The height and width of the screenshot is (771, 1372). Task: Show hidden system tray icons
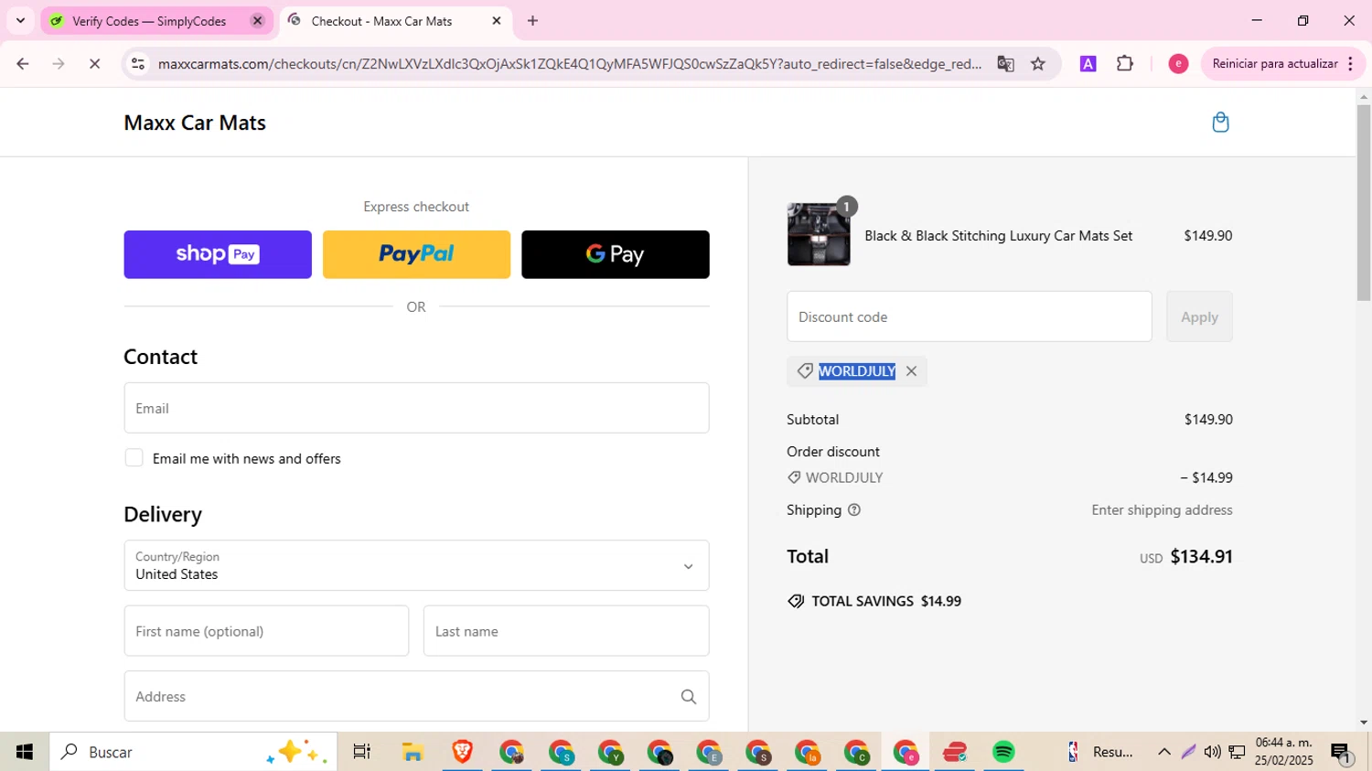click(1164, 752)
